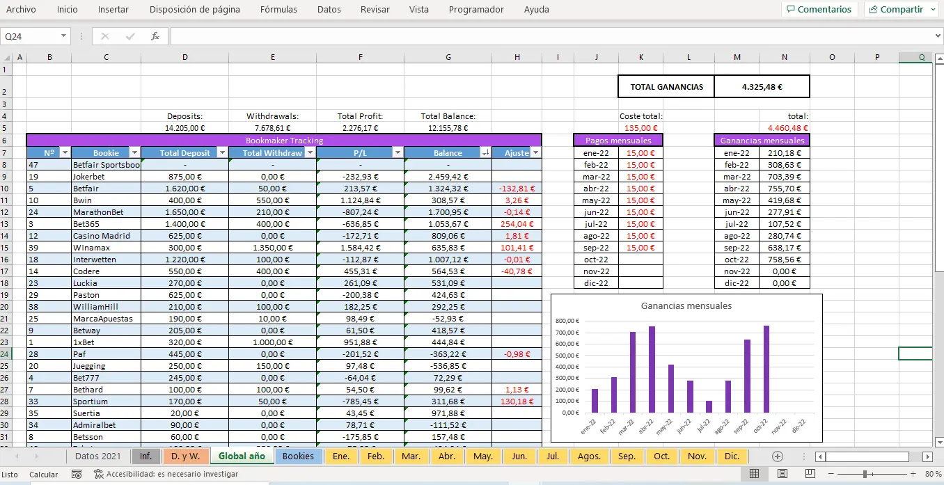
Task: Click inside the formula bar input
Action: click(x=550, y=36)
